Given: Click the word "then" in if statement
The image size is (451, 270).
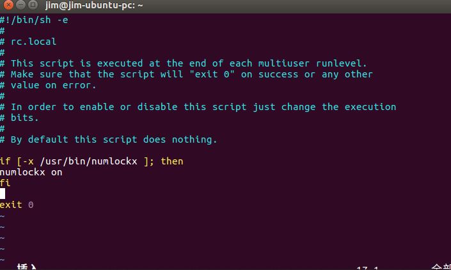Looking at the screenshot, I should pos(171,161).
